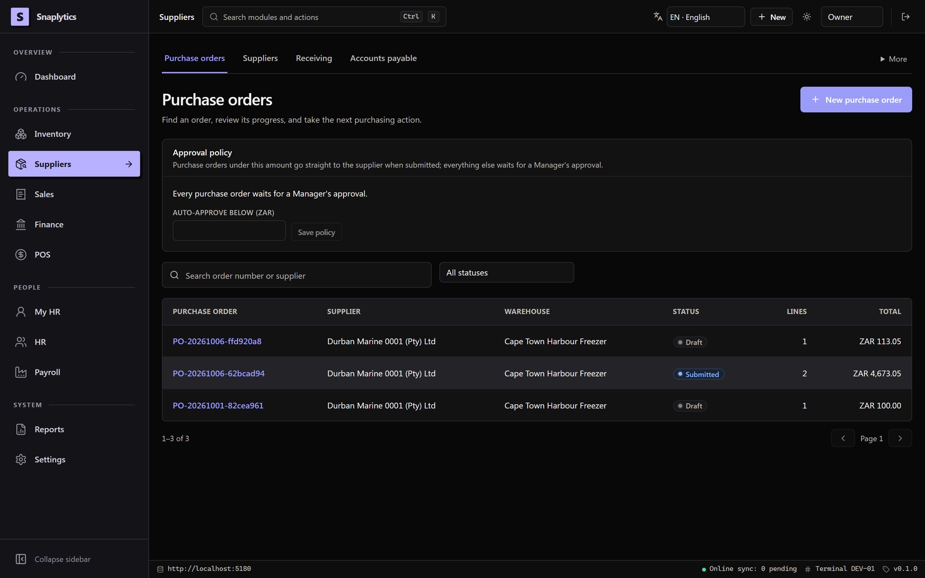Click the New purchase order button
Screen dimensions: 925x578
(x=856, y=100)
